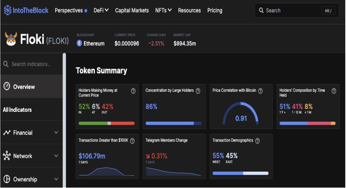Open the NFTs dropdown menu
Viewport: 346px width, 188px height.
[163, 10]
